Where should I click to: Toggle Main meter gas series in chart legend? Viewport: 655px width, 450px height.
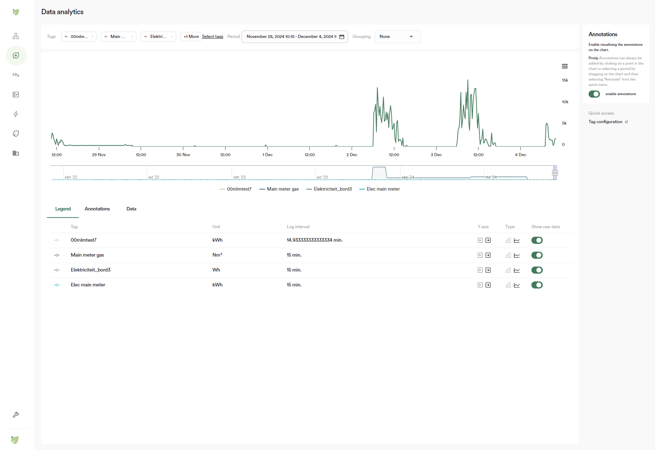point(279,189)
